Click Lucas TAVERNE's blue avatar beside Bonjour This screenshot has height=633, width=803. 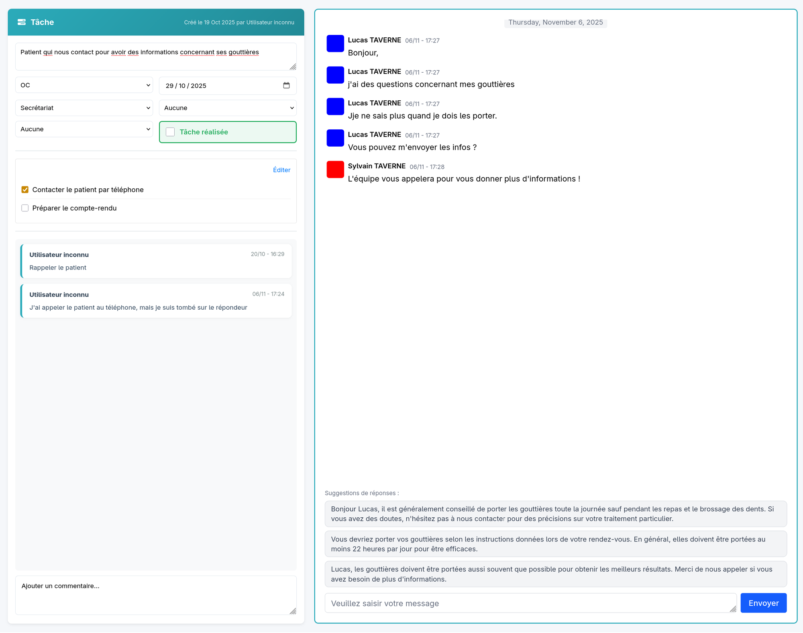pyautogui.click(x=335, y=43)
